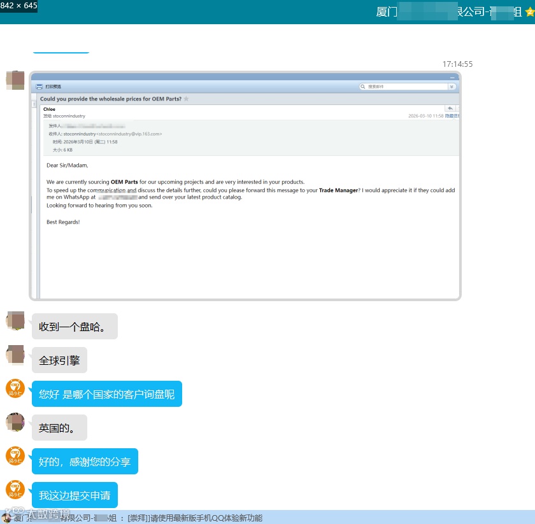The image size is (535, 524).
Task: Click the bold 'Trade Manager' text in the email
Action: tap(338, 190)
